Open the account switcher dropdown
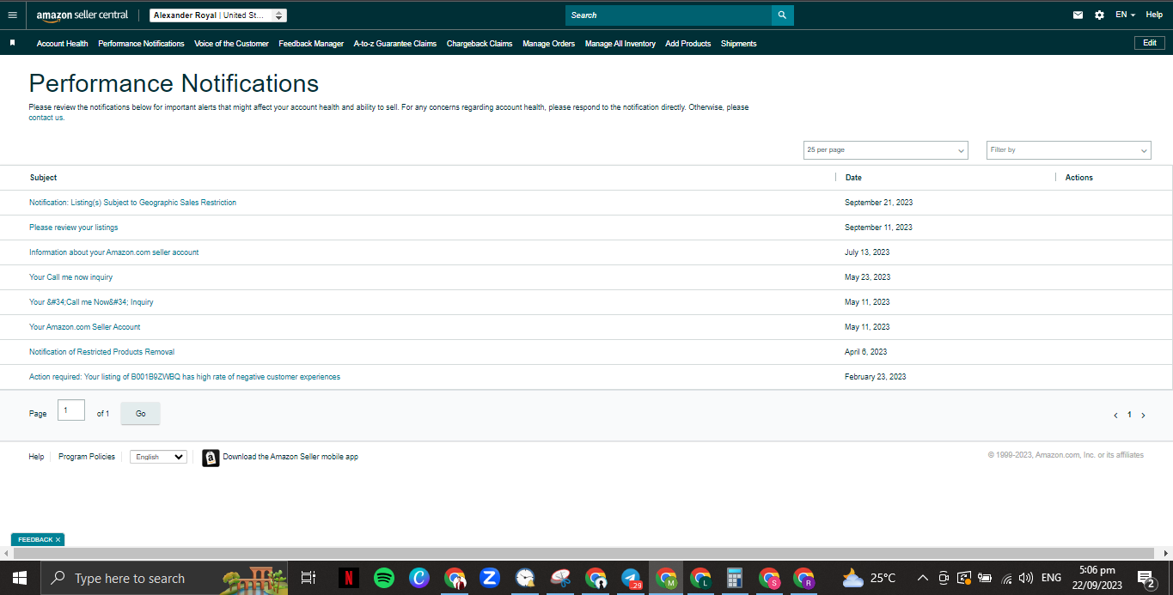This screenshot has width=1173, height=595. [x=218, y=15]
